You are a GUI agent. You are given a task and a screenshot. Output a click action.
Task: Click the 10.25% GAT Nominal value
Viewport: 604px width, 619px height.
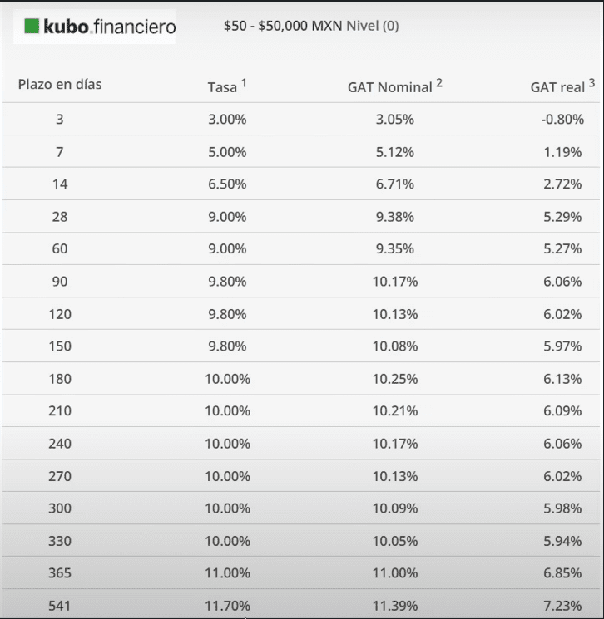(x=394, y=378)
